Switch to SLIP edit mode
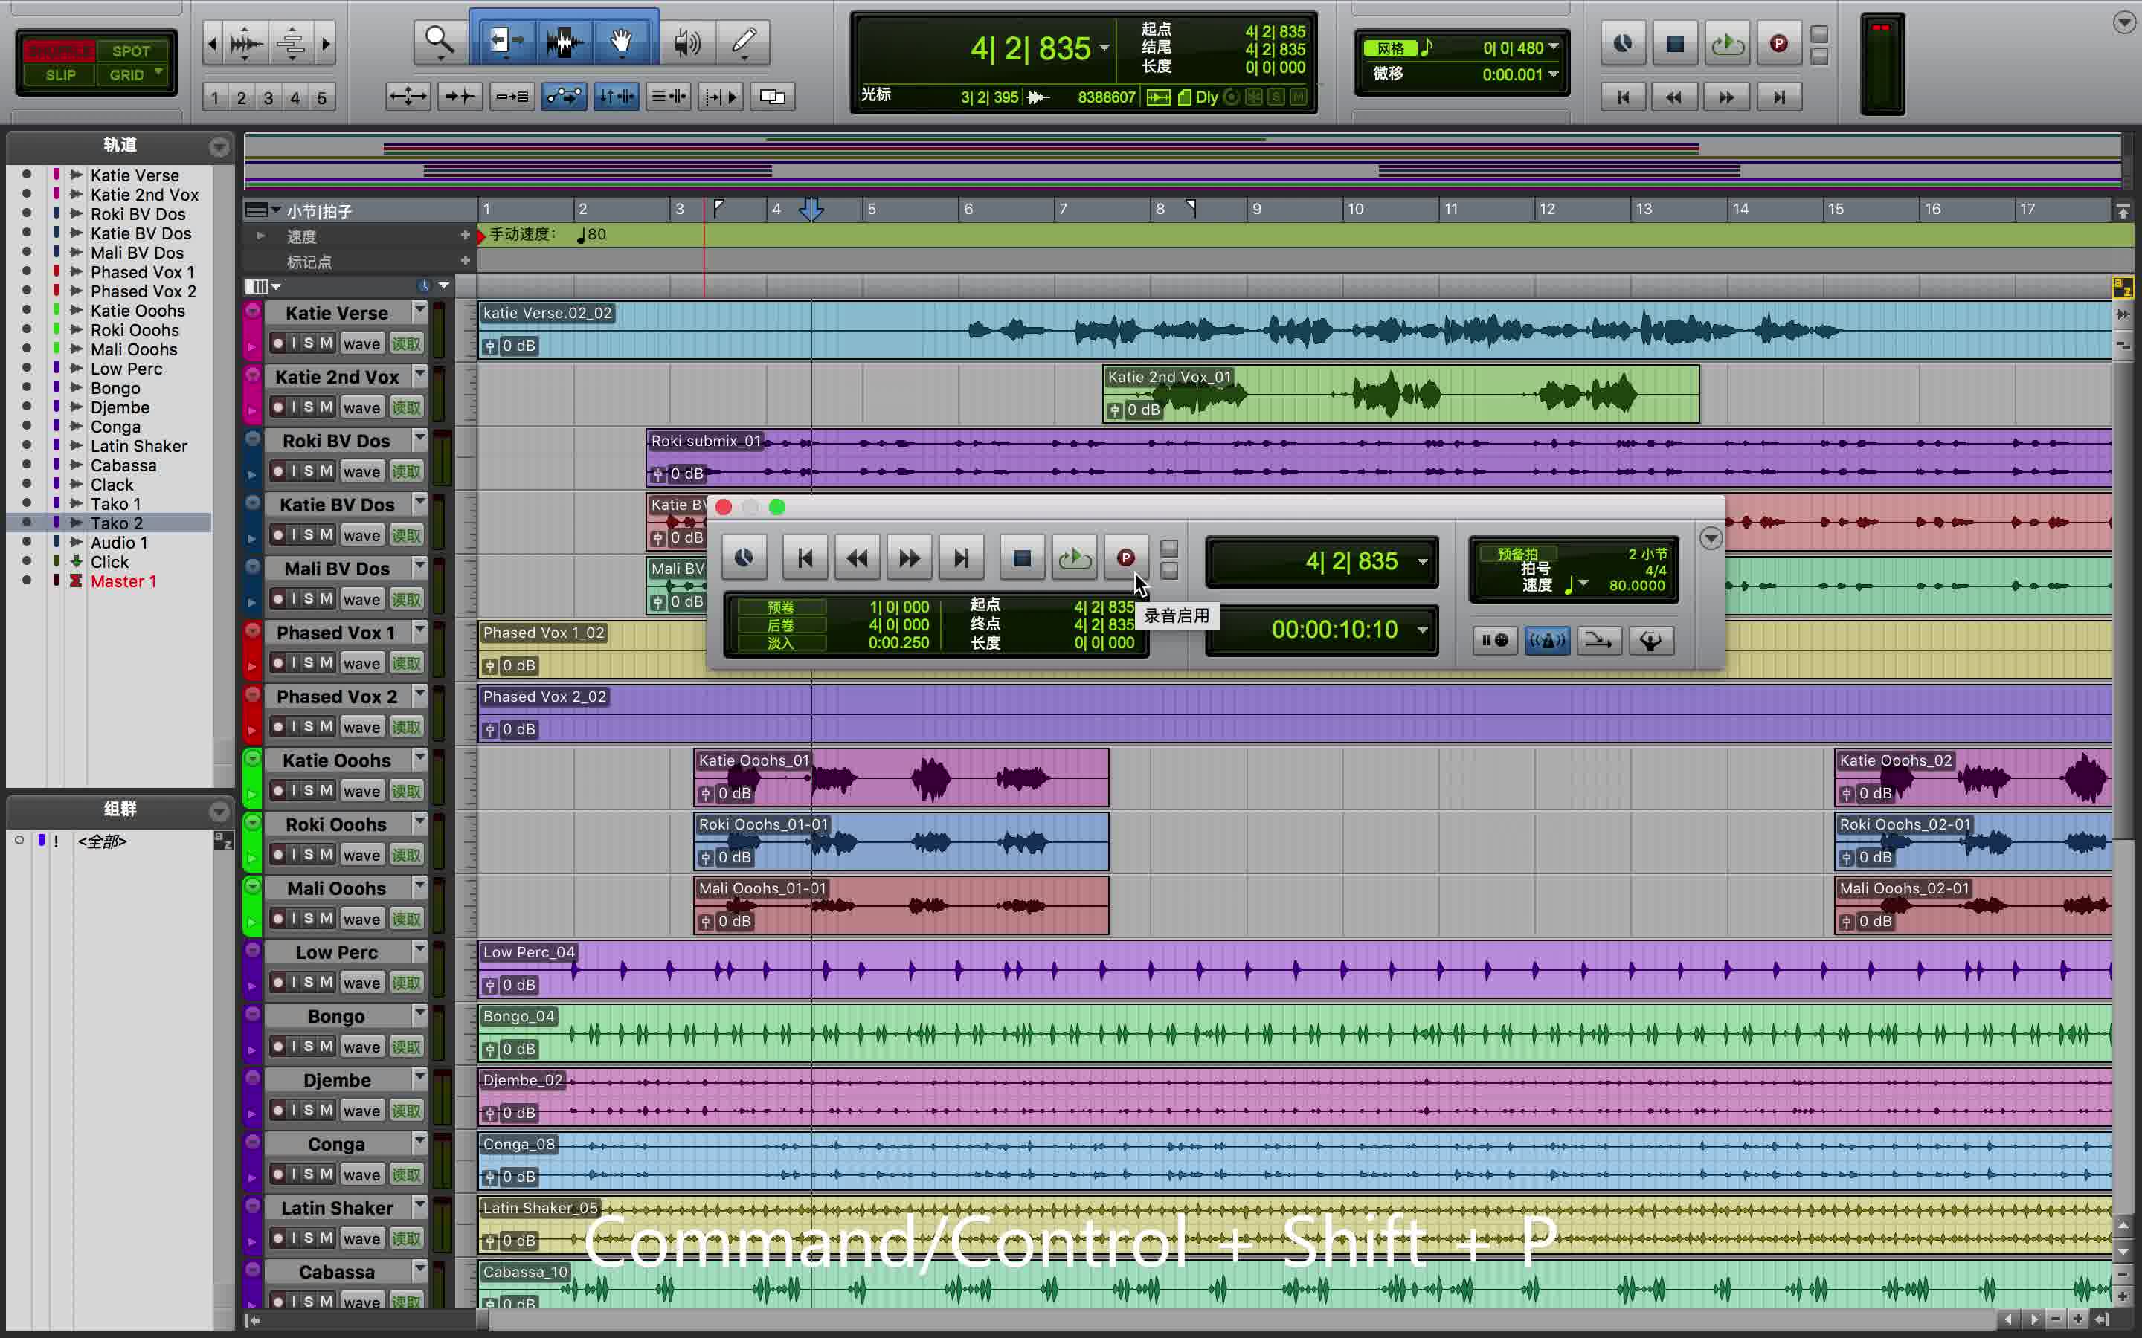 60,75
